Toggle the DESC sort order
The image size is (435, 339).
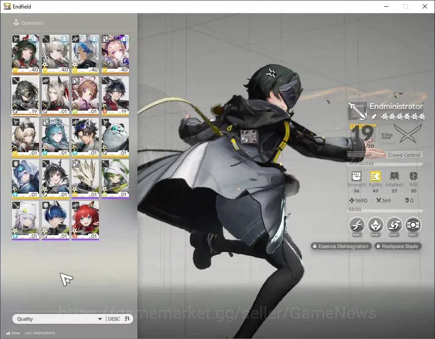(114, 319)
